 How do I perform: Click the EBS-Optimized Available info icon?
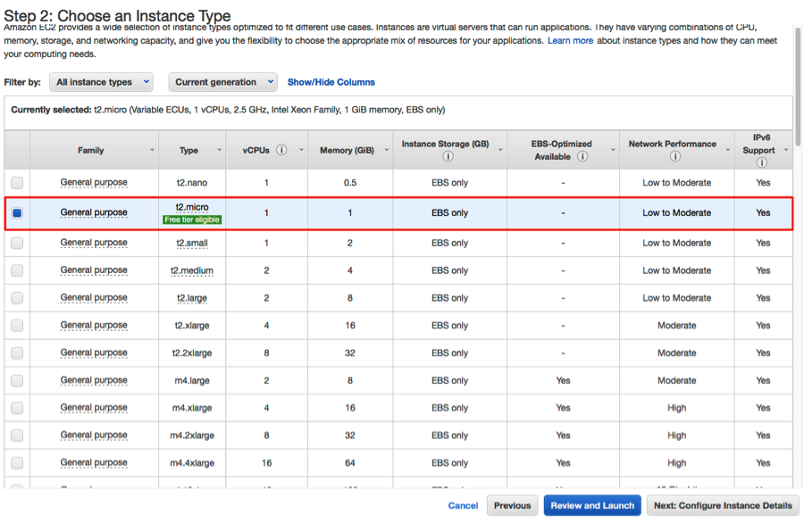(582, 156)
